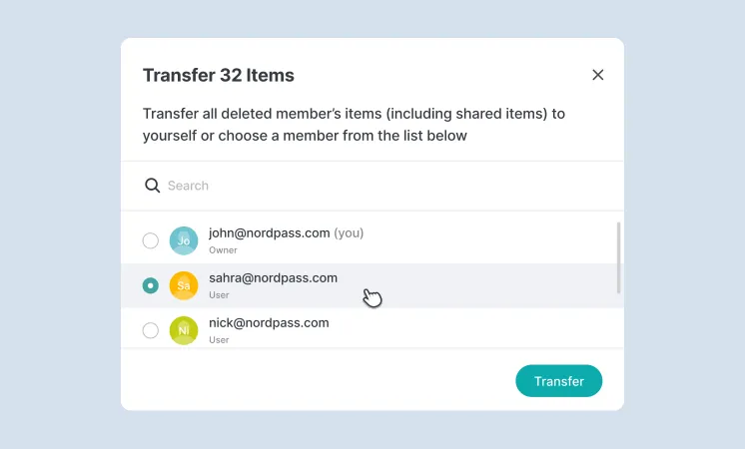
Task: Click the User role label under Nick
Action: coord(219,340)
